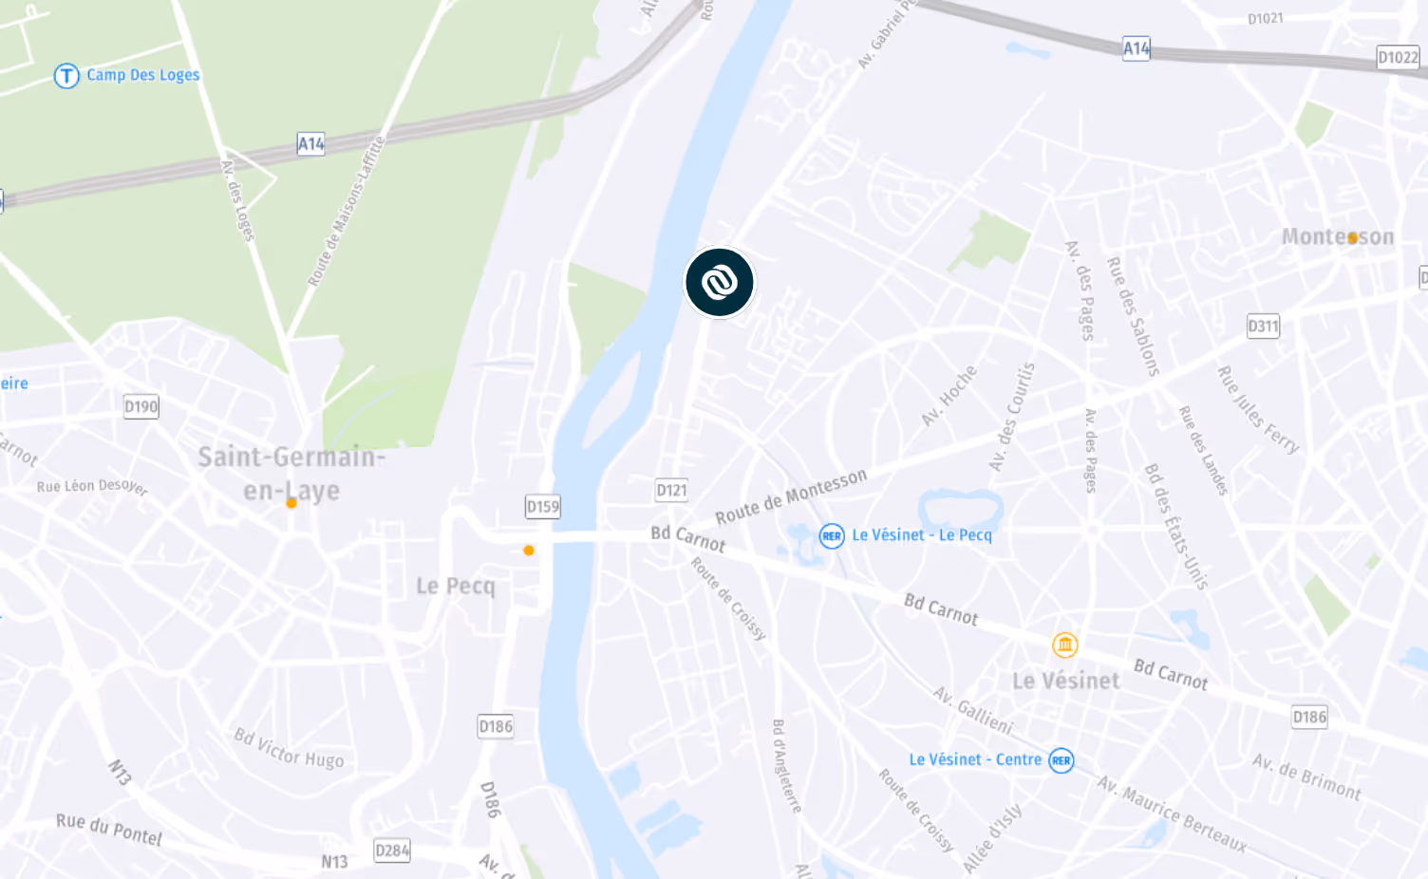1428x879 pixels.
Task: Select the Camp Des Loges tram icon
Action: [66, 76]
